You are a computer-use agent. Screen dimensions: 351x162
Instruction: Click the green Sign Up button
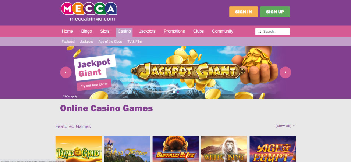pyautogui.click(x=275, y=12)
